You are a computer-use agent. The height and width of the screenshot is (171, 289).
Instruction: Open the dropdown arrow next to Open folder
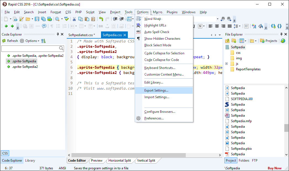click(32, 19)
